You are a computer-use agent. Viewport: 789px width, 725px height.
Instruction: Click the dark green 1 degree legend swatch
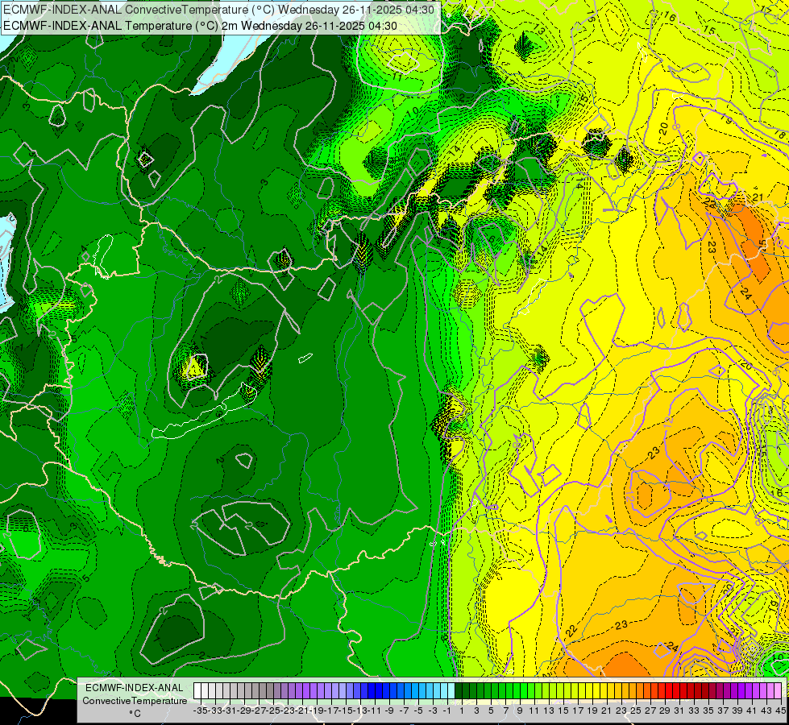point(459,691)
